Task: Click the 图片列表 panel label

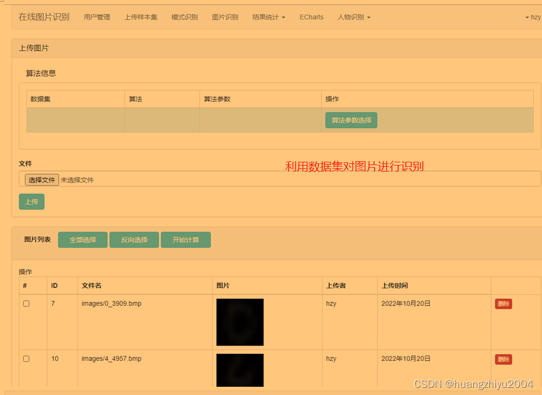Action: pos(37,240)
